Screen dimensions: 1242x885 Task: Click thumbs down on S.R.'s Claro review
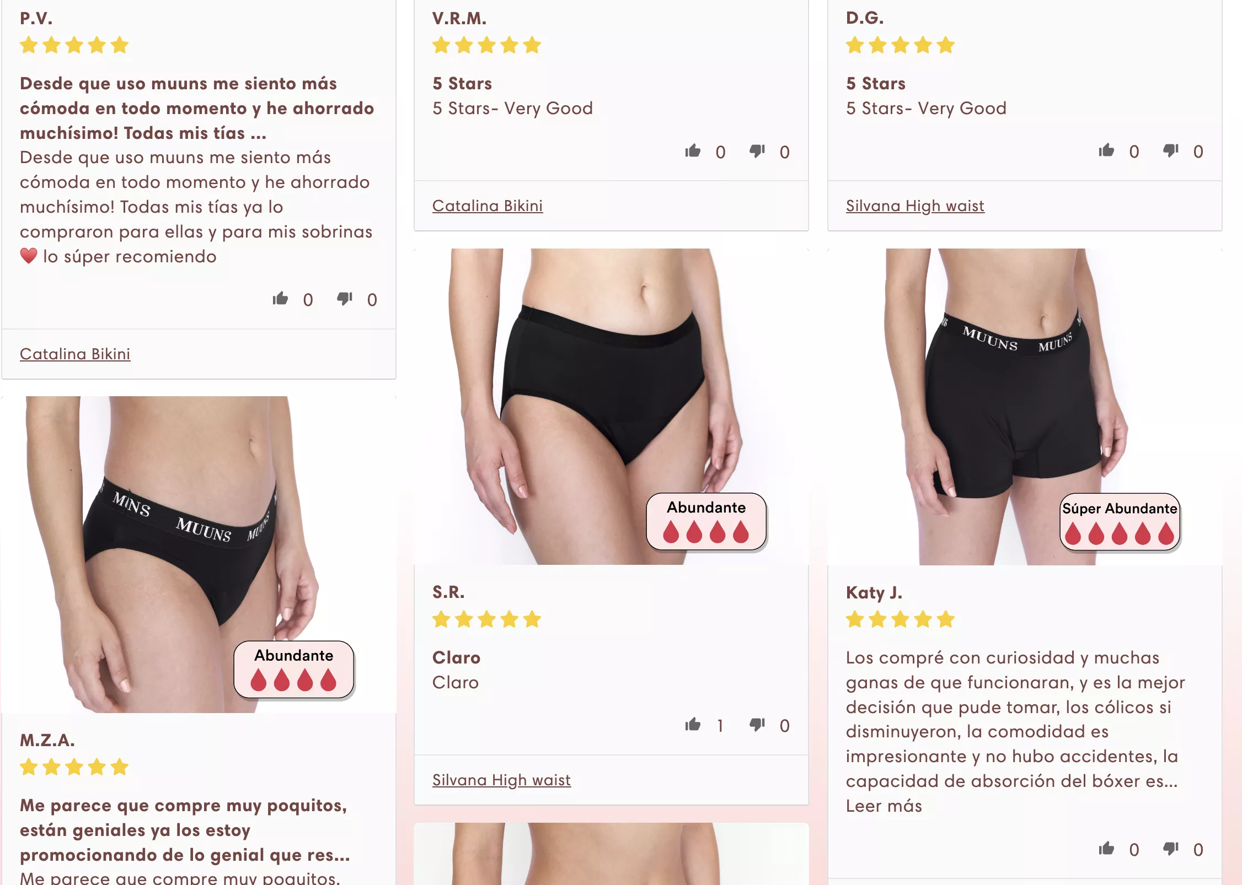tap(757, 725)
